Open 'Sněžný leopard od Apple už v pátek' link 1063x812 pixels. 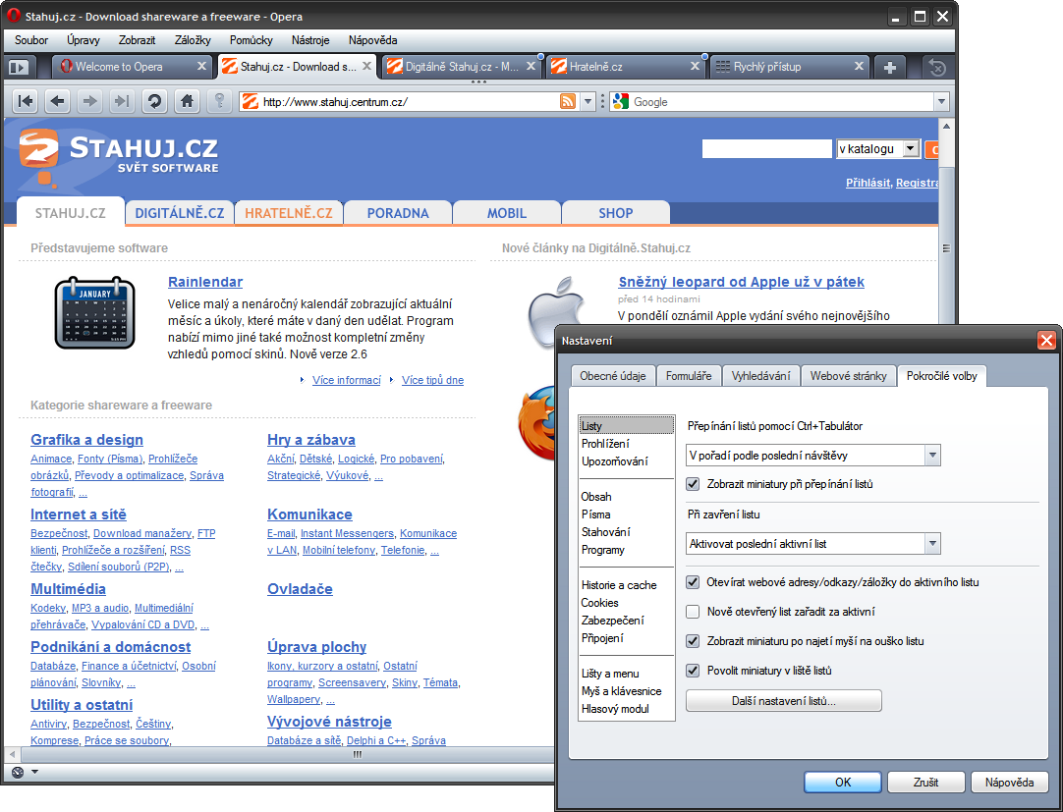741,282
